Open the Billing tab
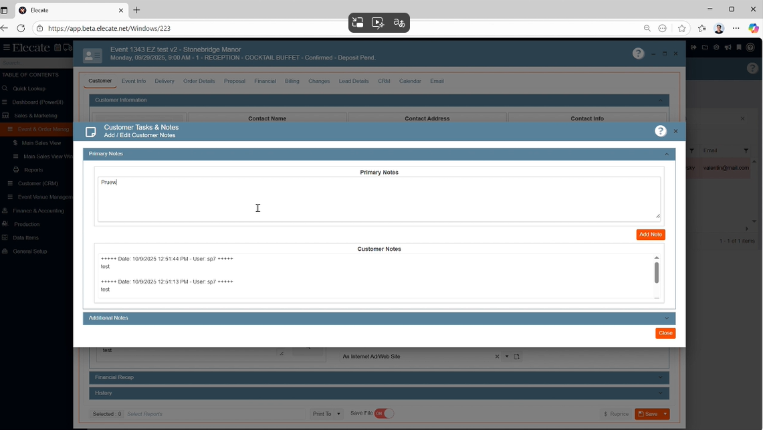Screen dimensions: 763x430 292,81
